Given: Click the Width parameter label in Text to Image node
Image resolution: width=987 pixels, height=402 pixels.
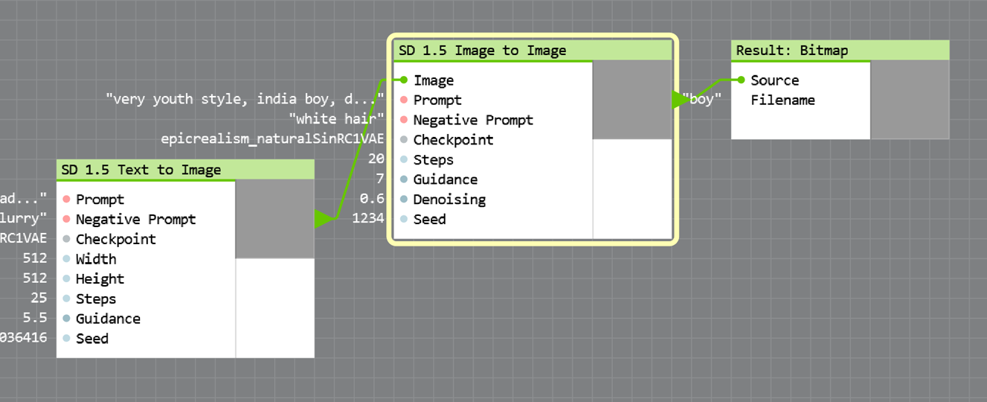Looking at the screenshot, I should tap(96, 259).
